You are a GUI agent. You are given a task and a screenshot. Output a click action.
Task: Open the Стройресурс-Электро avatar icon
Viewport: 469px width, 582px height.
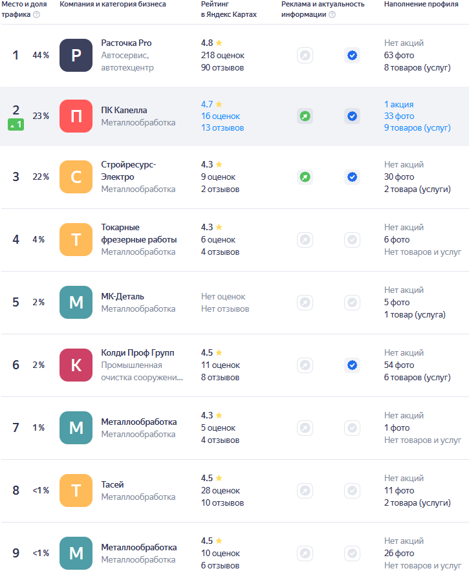coord(76,177)
